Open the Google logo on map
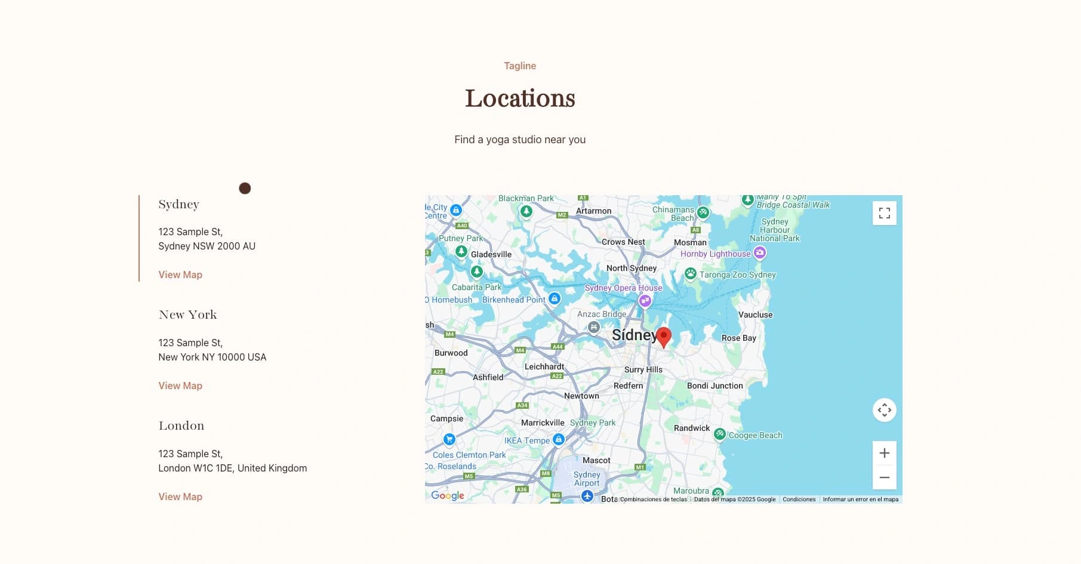Viewport: 1081px width, 564px height. [448, 495]
